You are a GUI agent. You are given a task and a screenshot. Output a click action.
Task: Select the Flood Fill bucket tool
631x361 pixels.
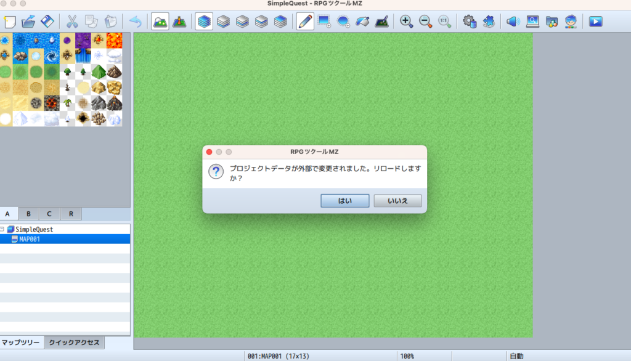click(363, 22)
